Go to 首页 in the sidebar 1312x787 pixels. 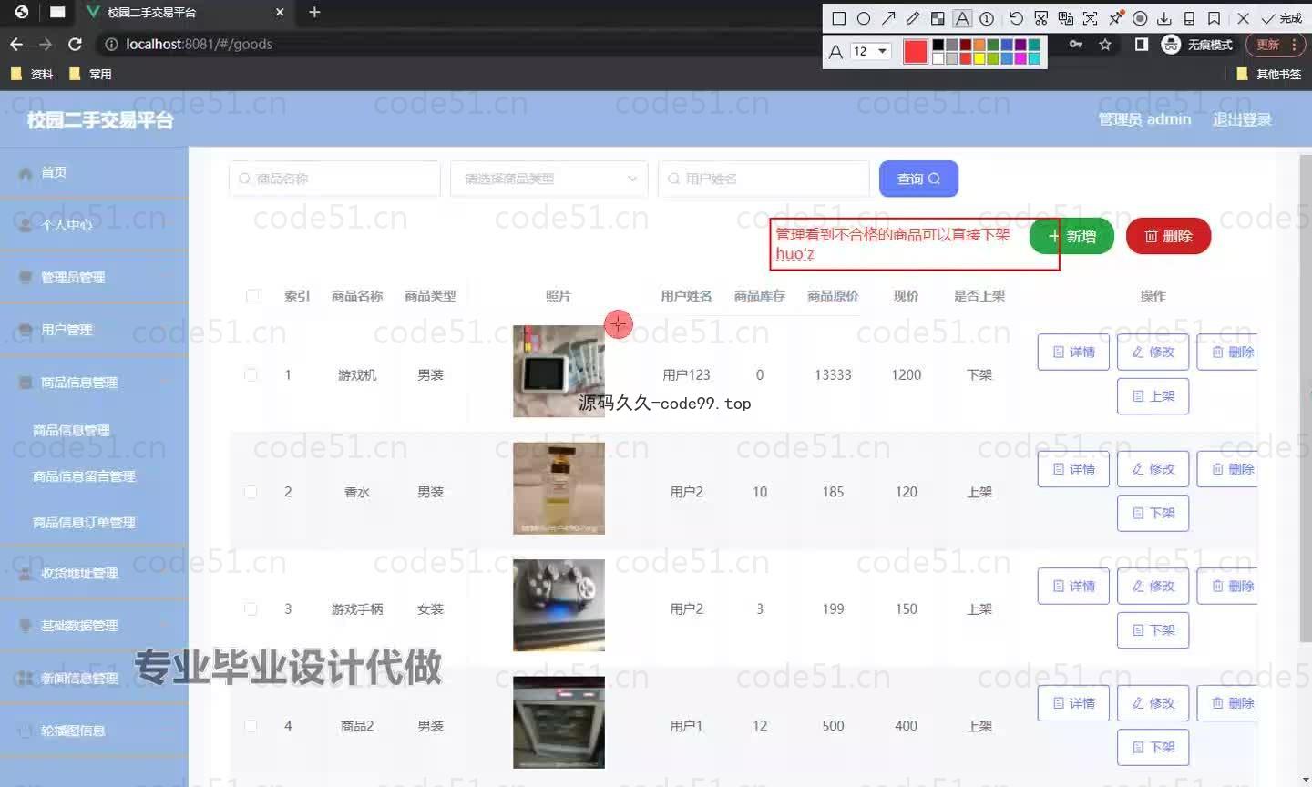tap(94, 172)
